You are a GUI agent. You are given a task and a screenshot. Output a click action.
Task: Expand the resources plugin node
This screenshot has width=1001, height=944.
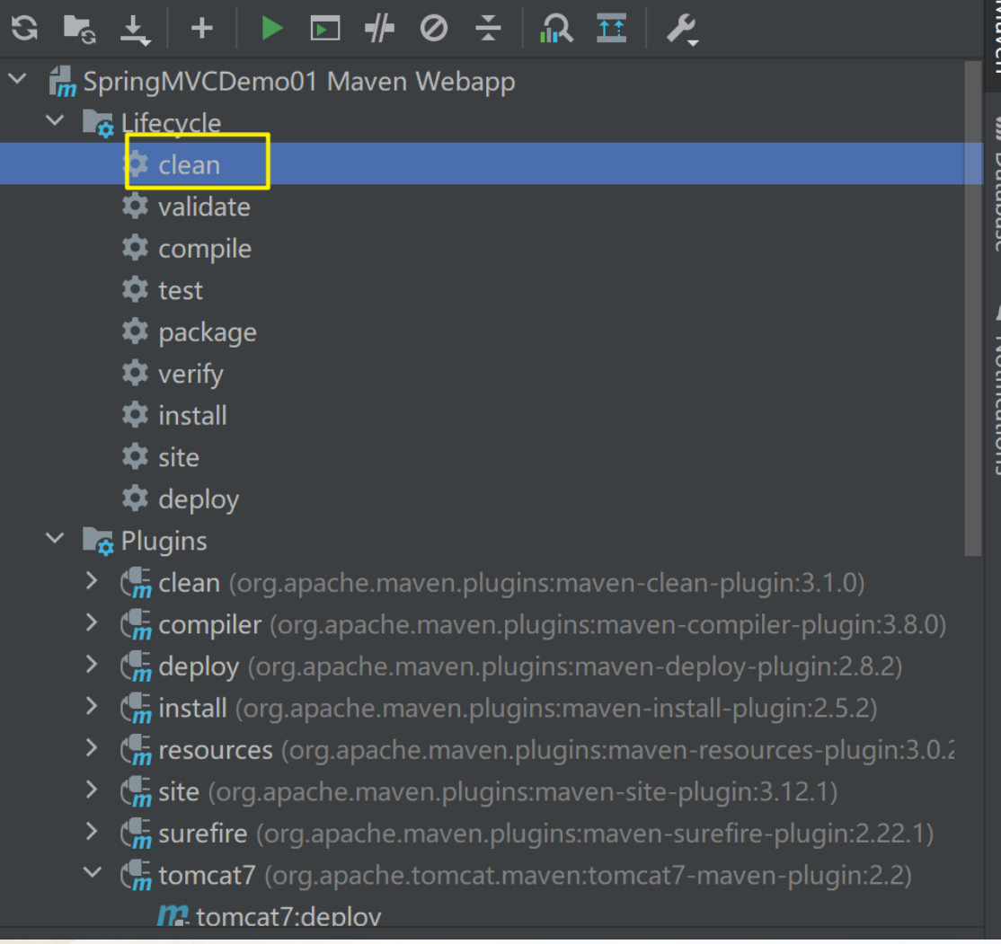[x=92, y=747]
